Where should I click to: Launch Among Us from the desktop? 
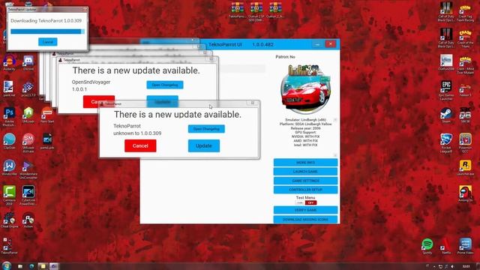pos(465,193)
